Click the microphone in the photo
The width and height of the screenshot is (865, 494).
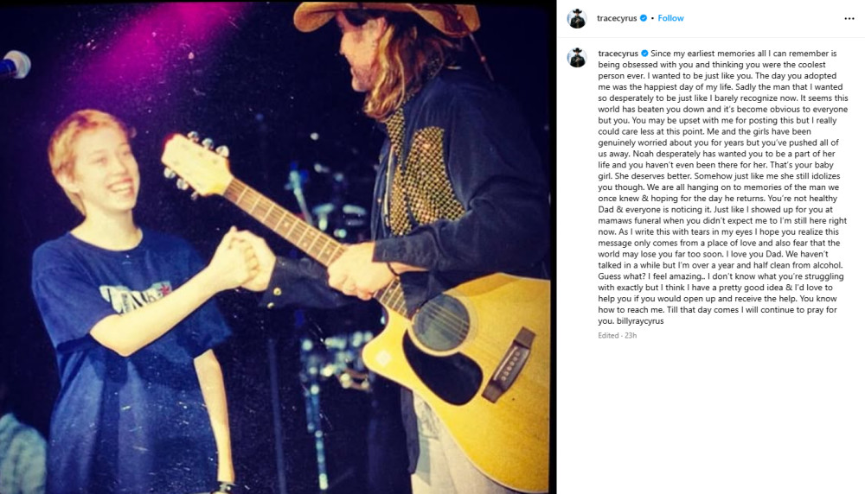(x=15, y=65)
